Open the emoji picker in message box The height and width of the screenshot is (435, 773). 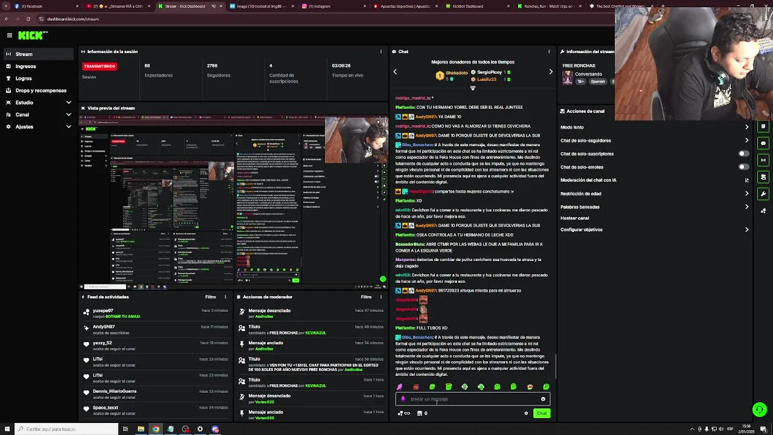point(543,399)
